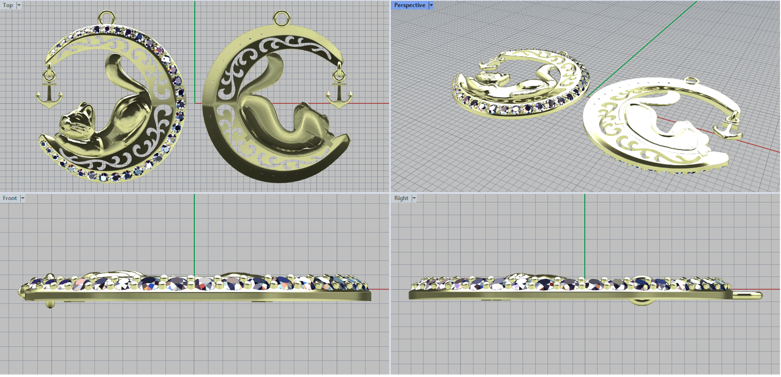Open the Front viewport dropdown arrow
Image resolution: width=781 pixels, height=377 pixels.
[x=22, y=198]
